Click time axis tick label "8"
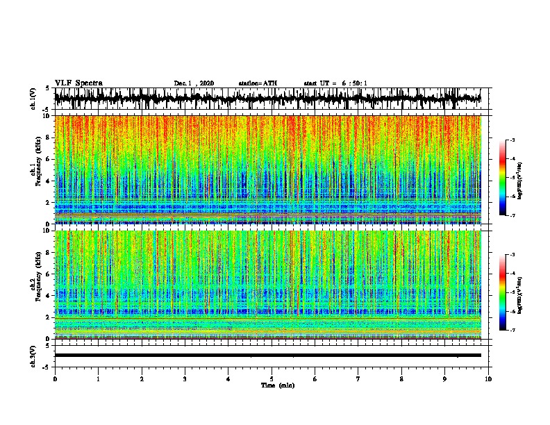550x425 pixels. (x=401, y=379)
